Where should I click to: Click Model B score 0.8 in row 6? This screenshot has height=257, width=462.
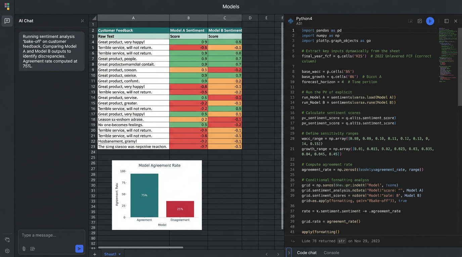click(225, 53)
